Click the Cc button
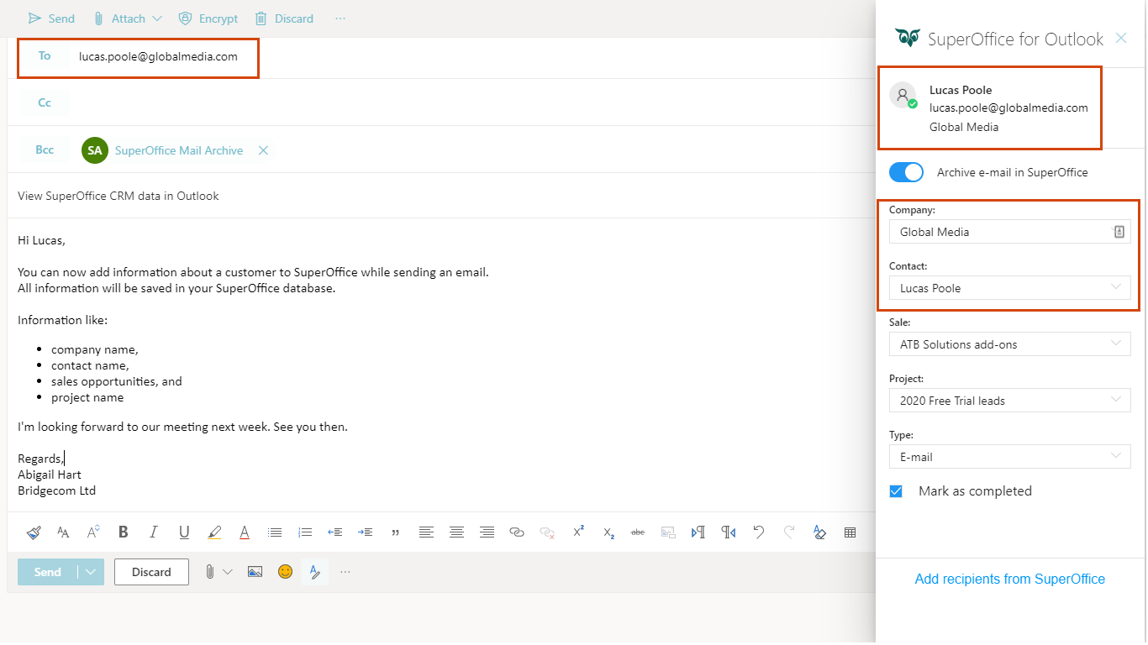1148x645 pixels. (x=45, y=102)
